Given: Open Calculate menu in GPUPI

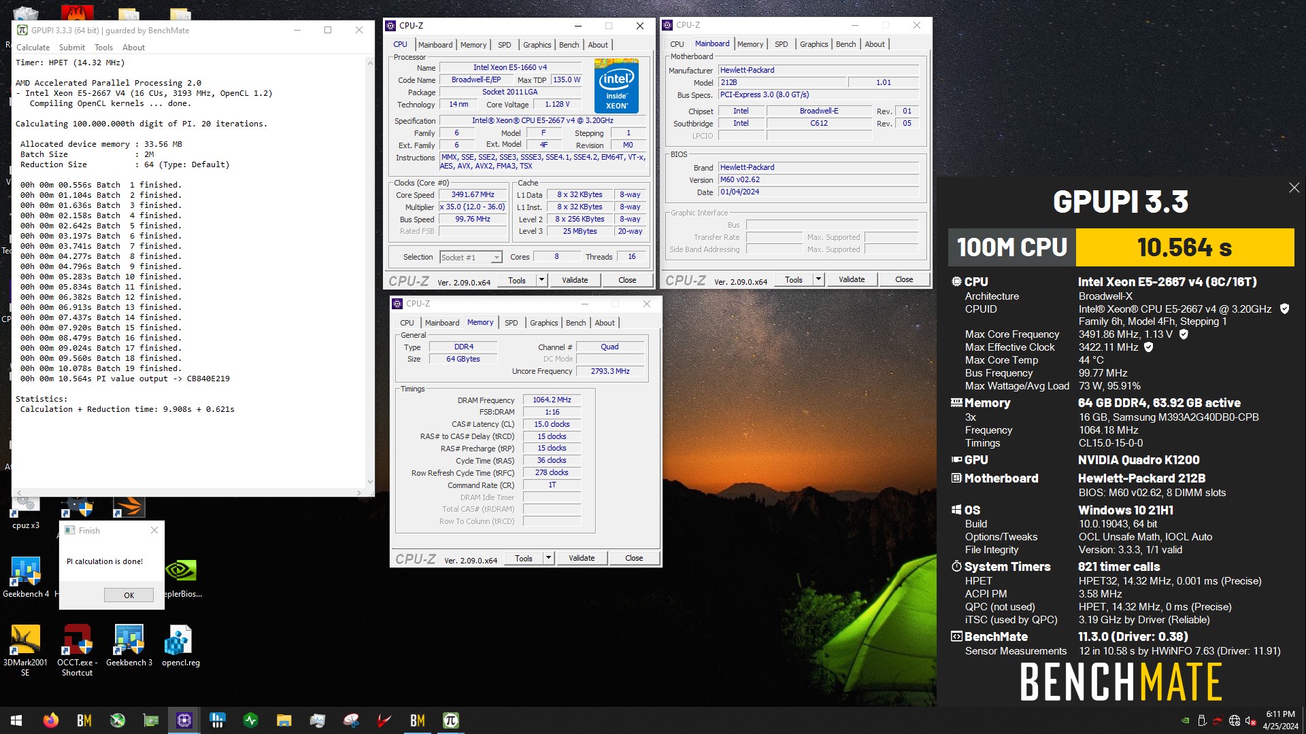Looking at the screenshot, I should pos(33,48).
